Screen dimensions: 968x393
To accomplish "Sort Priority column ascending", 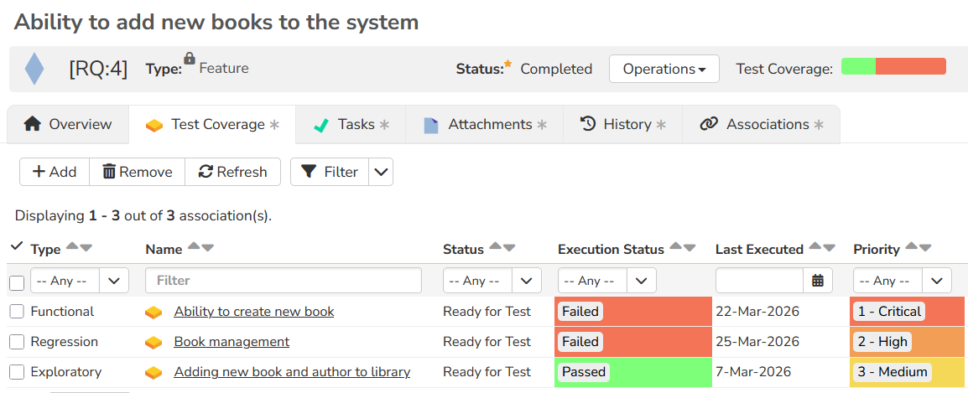I will pos(911,247).
